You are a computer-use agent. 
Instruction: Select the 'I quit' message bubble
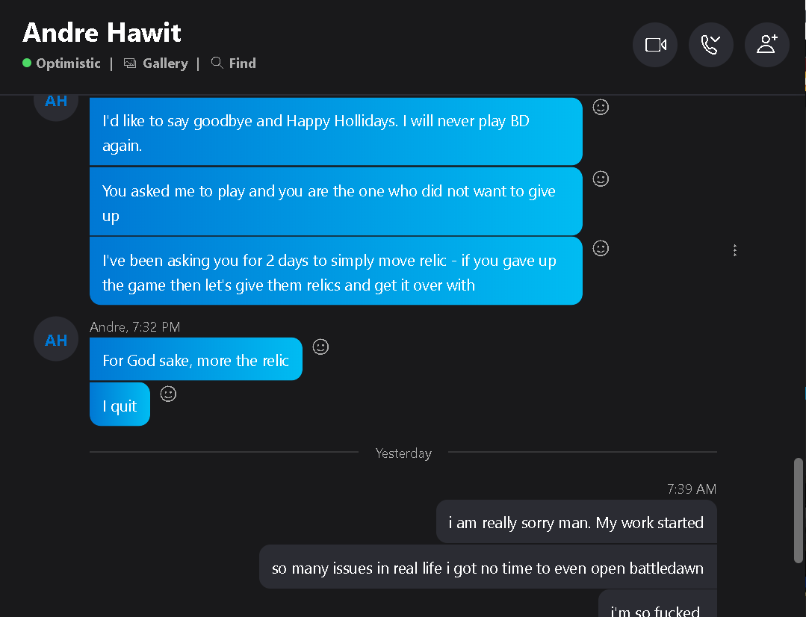click(x=120, y=404)
